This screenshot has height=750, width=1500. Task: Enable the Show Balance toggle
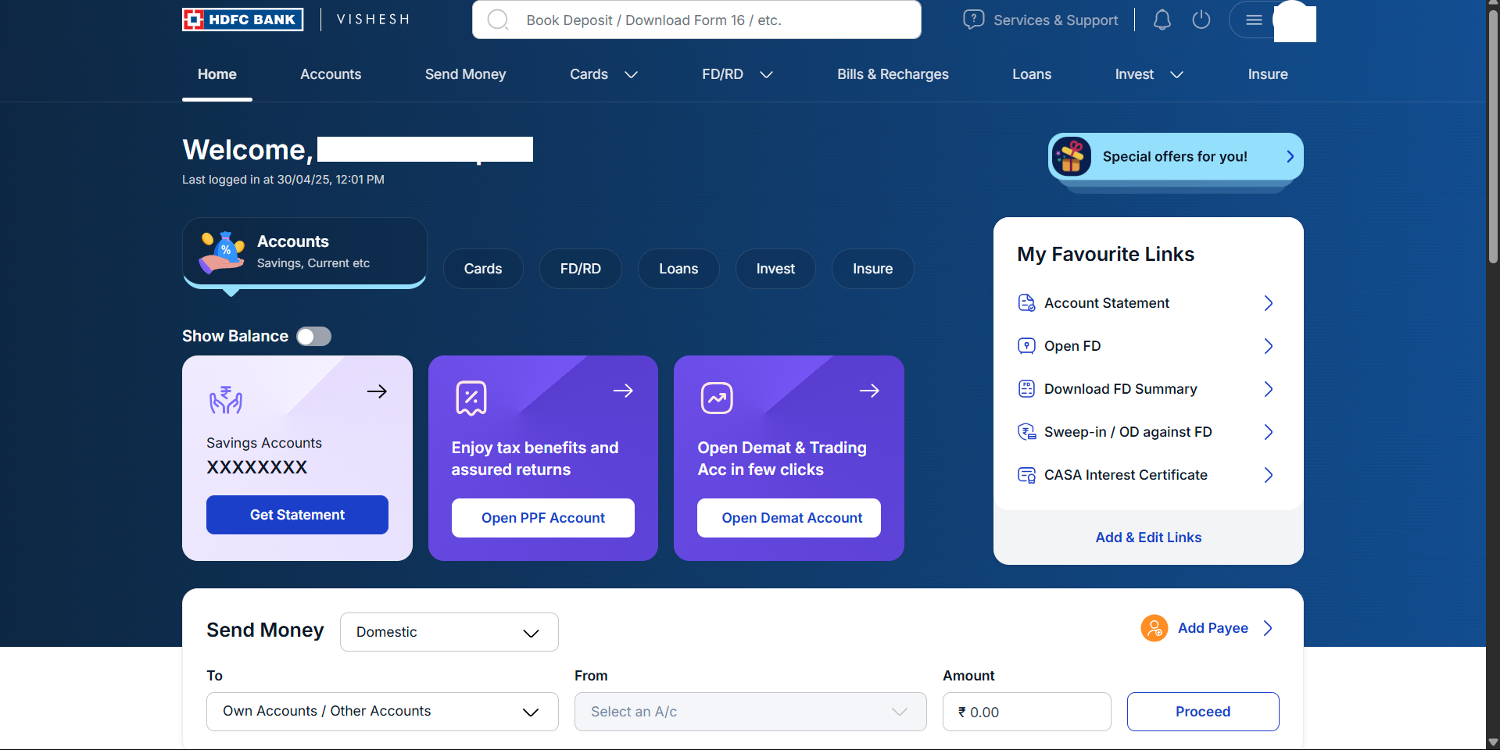click(313, 336)
